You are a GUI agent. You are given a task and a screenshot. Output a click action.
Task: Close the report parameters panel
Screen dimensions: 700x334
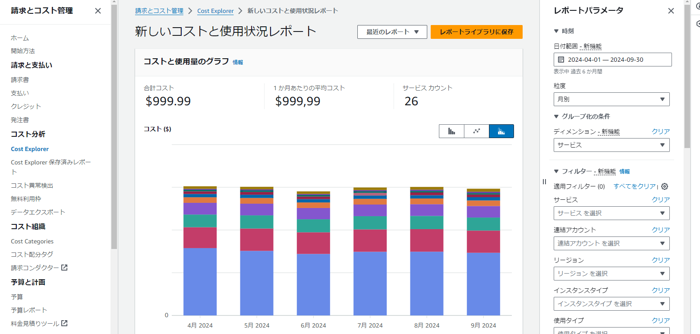671,11
